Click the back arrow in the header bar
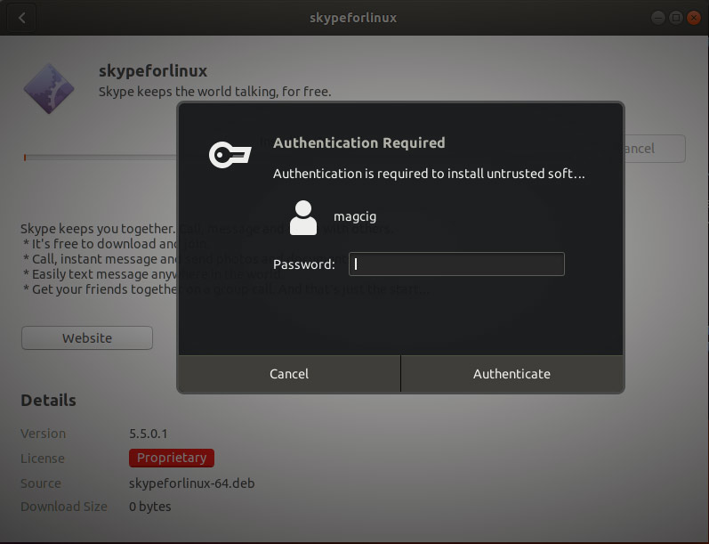The width and height of the screenshot is (709, 544). click(21, 18)
